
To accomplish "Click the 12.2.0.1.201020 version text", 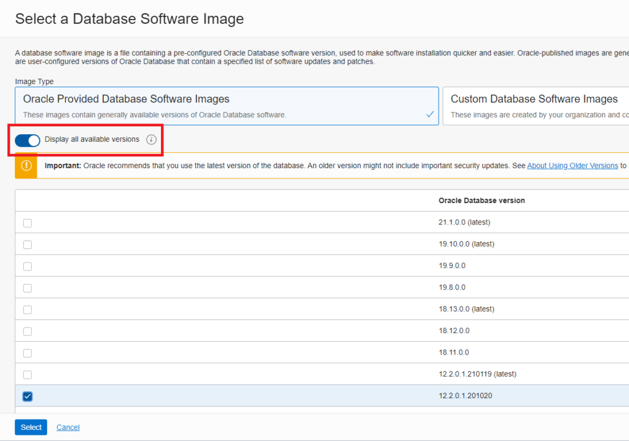I will pyautogui.click(x=466, y=396).
